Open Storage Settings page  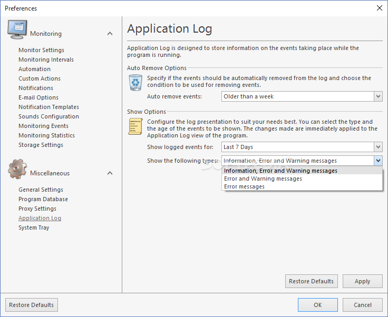click(41, 145)
